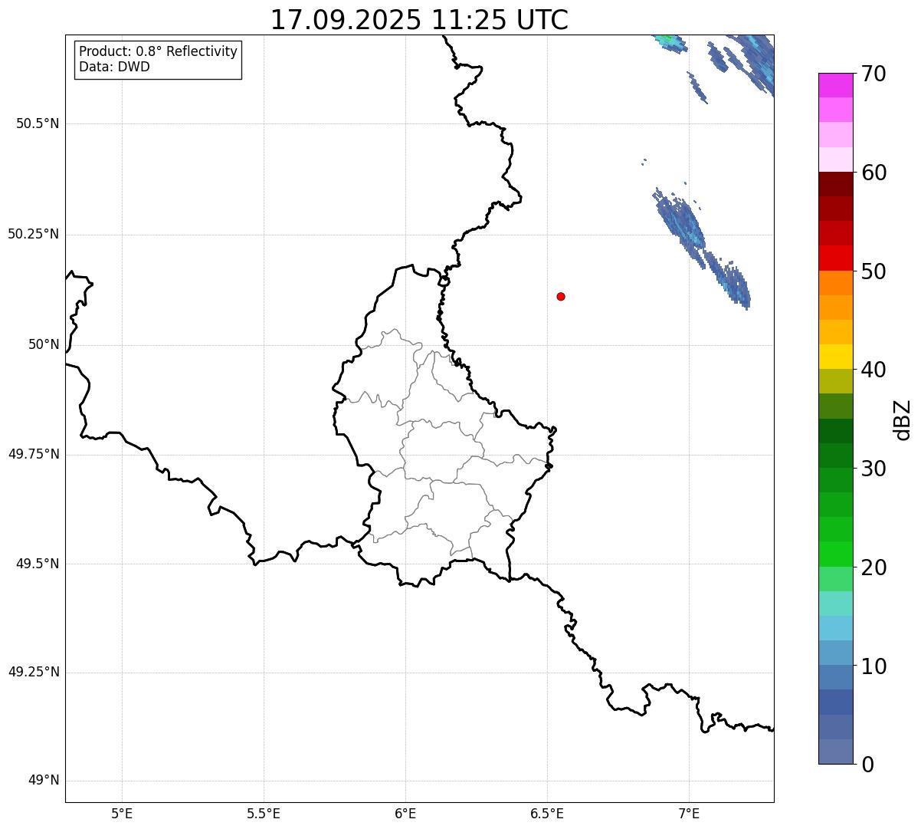Pick the dark maroon swatch below 60
The image size is (921, 829).
836,184
